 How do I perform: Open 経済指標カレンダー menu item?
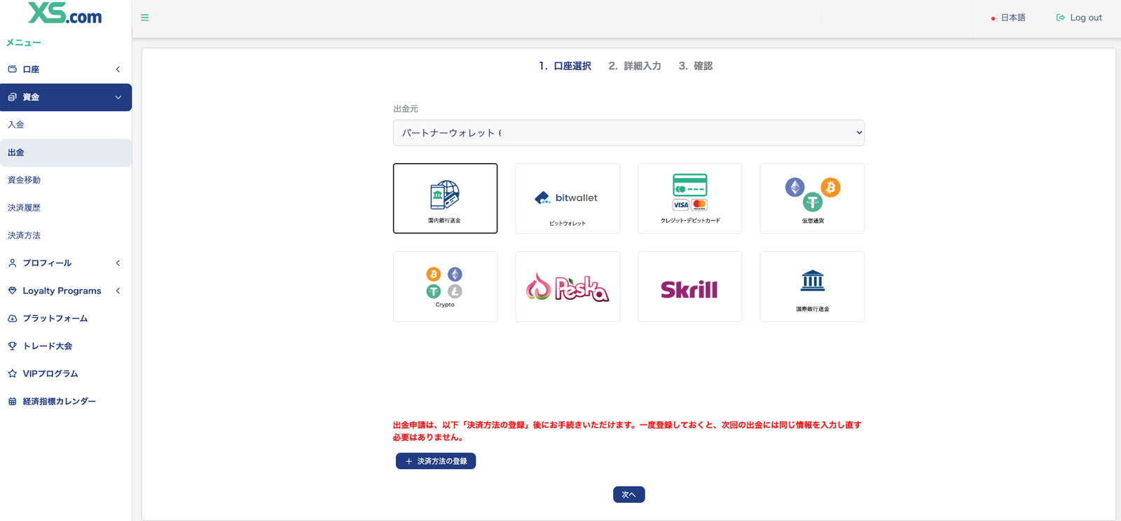coord(66,401)
